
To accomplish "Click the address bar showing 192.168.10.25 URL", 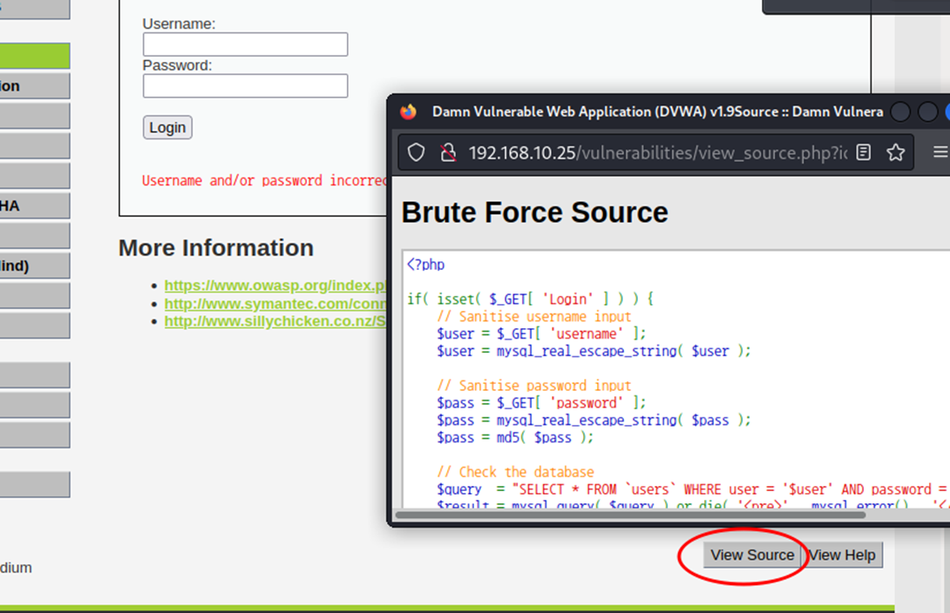I will pos(657,153).
